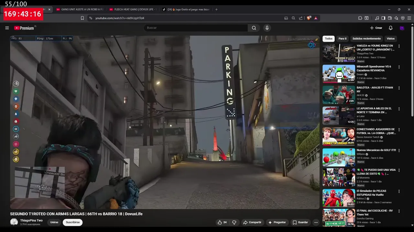
Task: Open YAKUZA vs YOUNG KINGZ thumbnail
Action: [339, 53]
